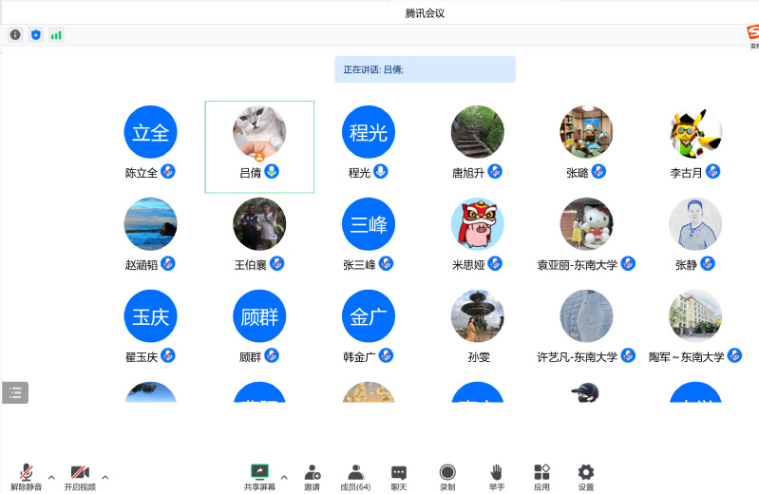Image resolution: width=759 pixels, height=494 pixels.
Task: Select 吕倩's cat avatar
Action: (259, 132)
